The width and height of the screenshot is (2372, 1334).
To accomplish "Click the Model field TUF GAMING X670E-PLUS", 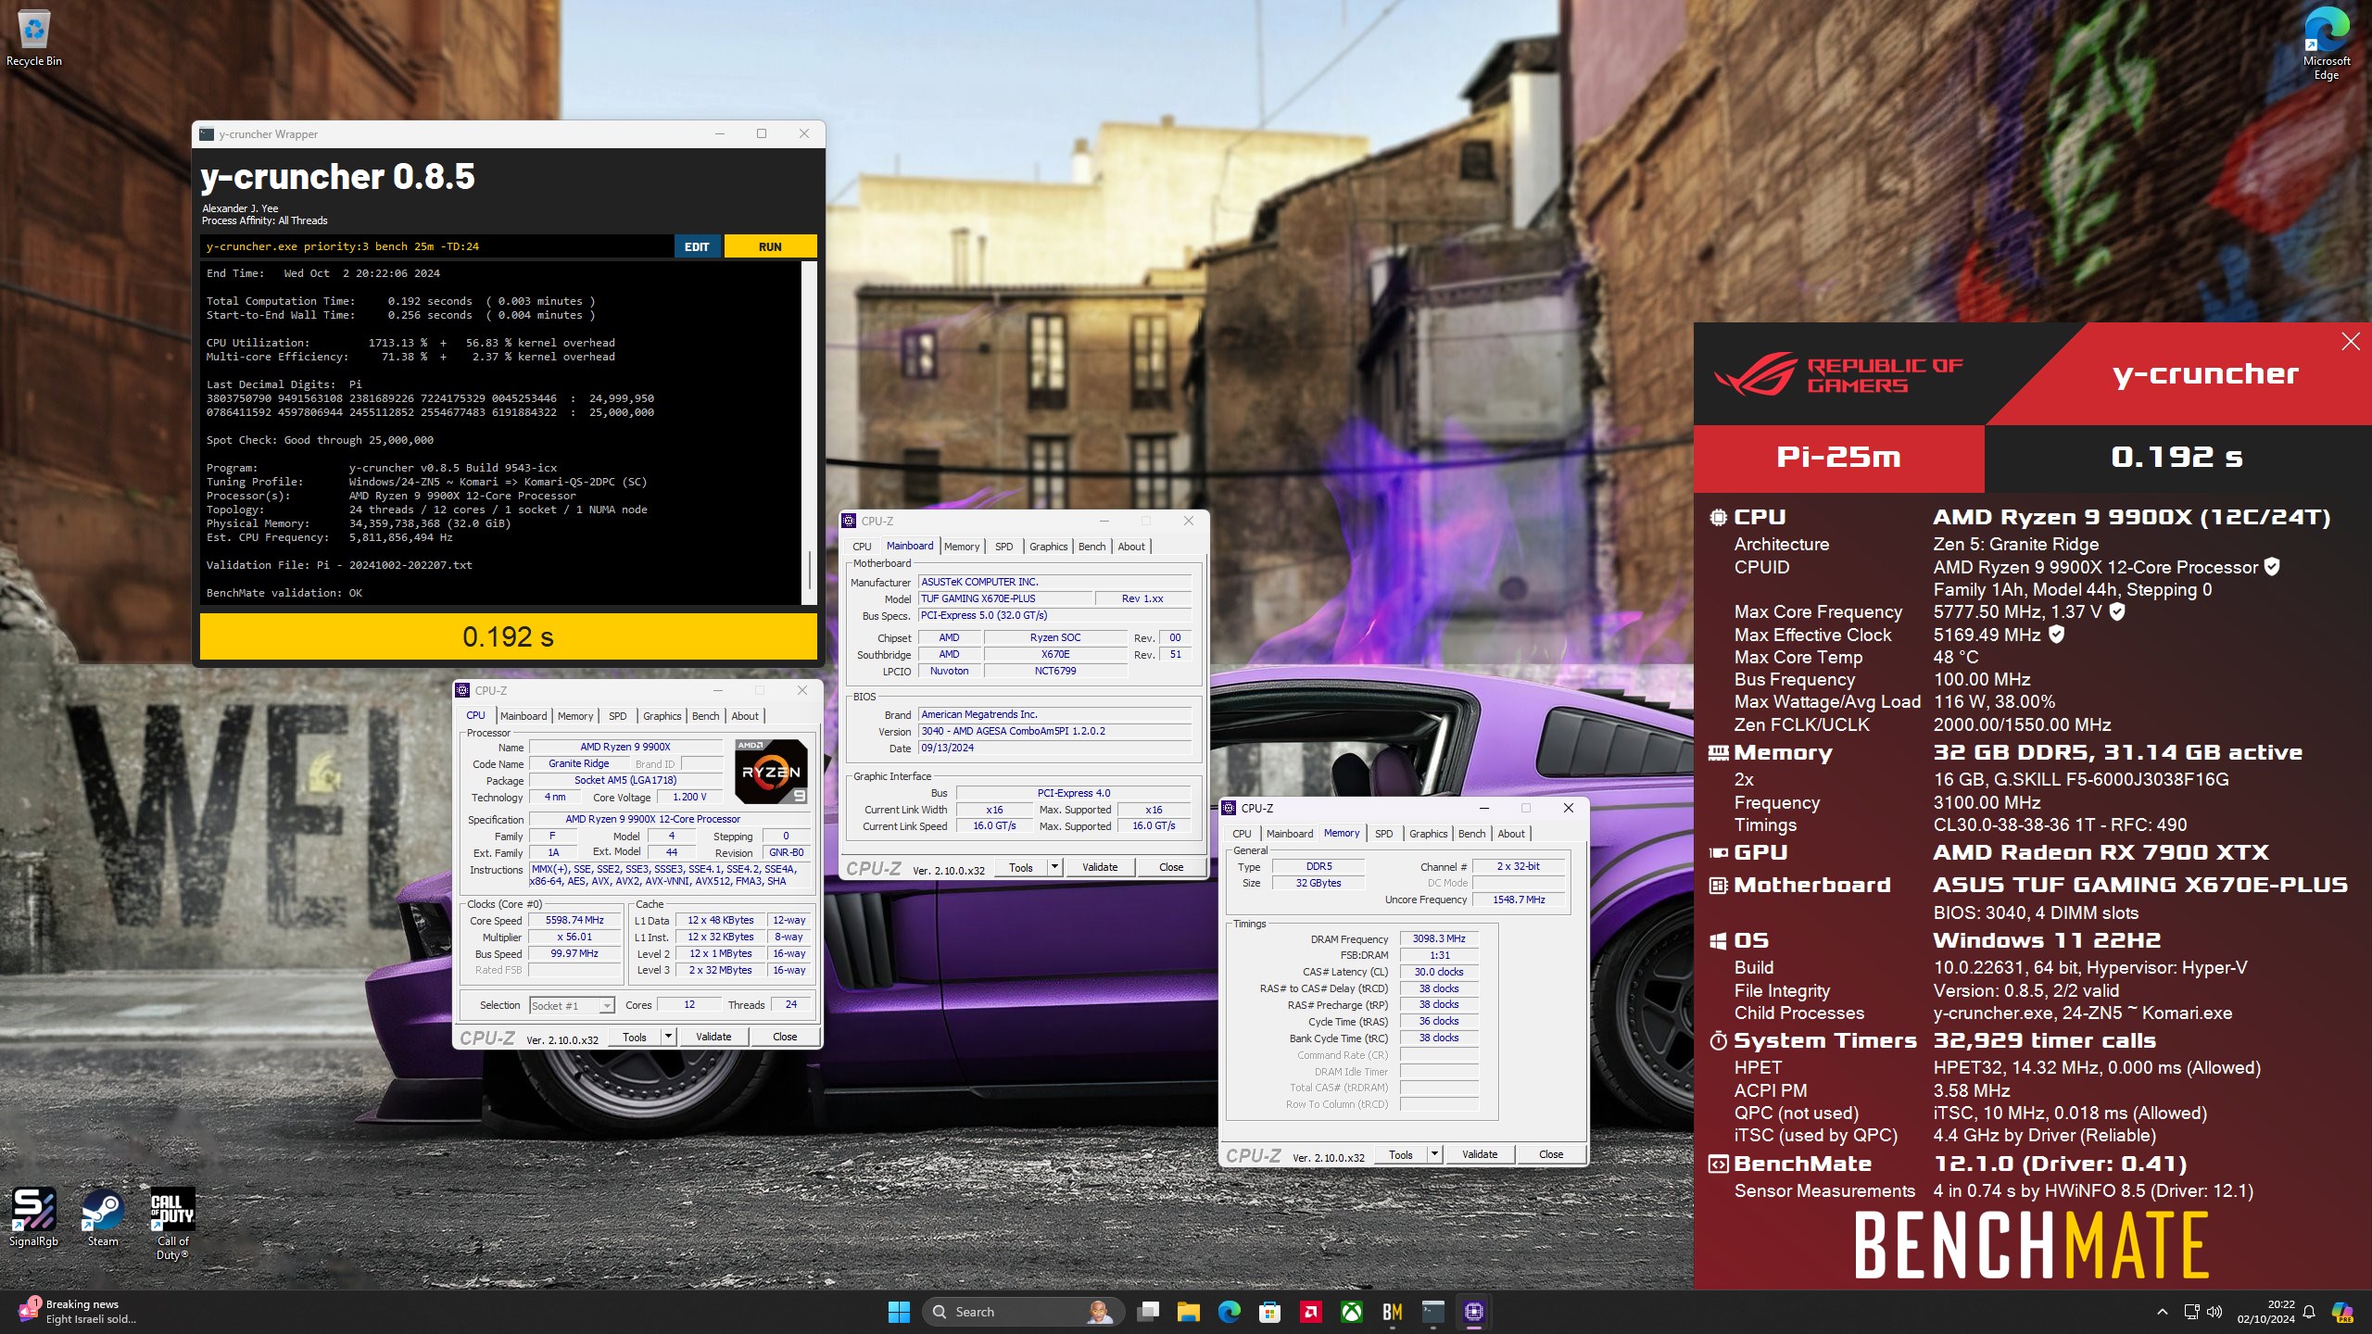I will coord(1005,598).
